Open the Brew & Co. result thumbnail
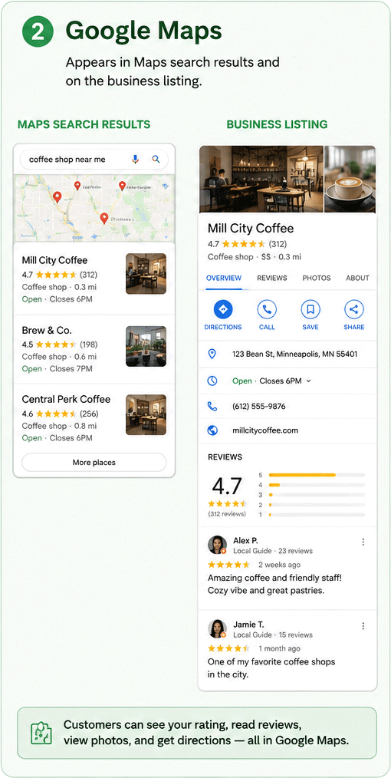This screenshot has width=391, height=778. [x=146, y=346]
